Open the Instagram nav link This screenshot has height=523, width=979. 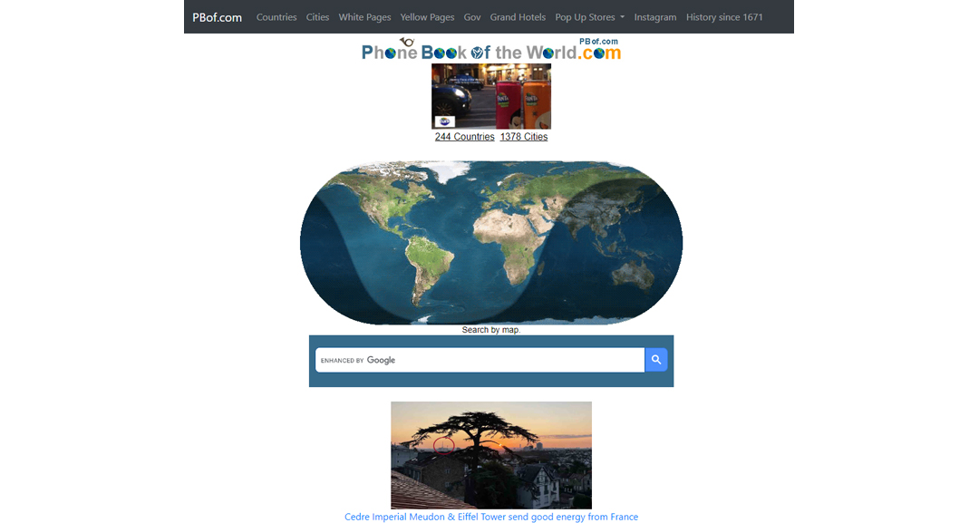pos(654,17)
